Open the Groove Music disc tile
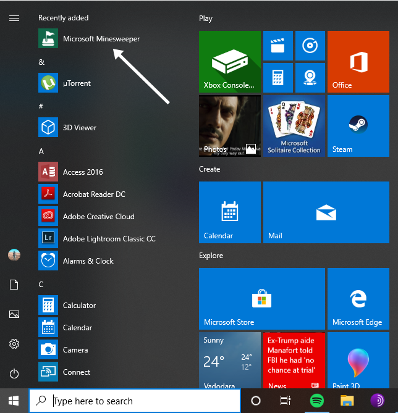Viewport: 398px width, 413px height. point(310,46)
